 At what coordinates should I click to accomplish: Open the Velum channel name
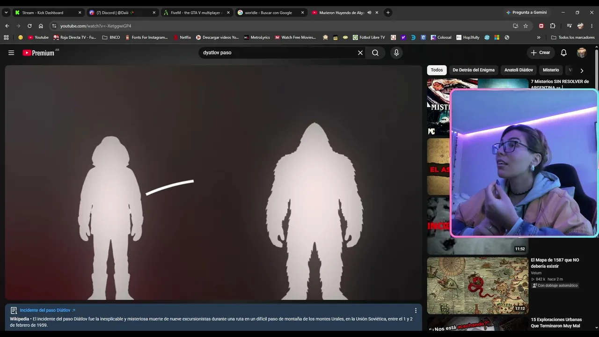click(536, 273)
